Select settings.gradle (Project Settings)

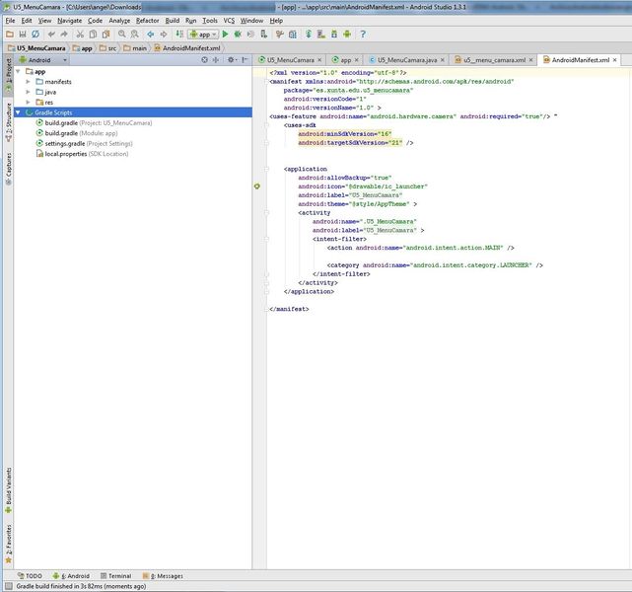84,144
